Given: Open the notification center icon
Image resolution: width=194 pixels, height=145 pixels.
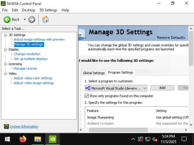Looking at the screenshot, I should (184, 139).
